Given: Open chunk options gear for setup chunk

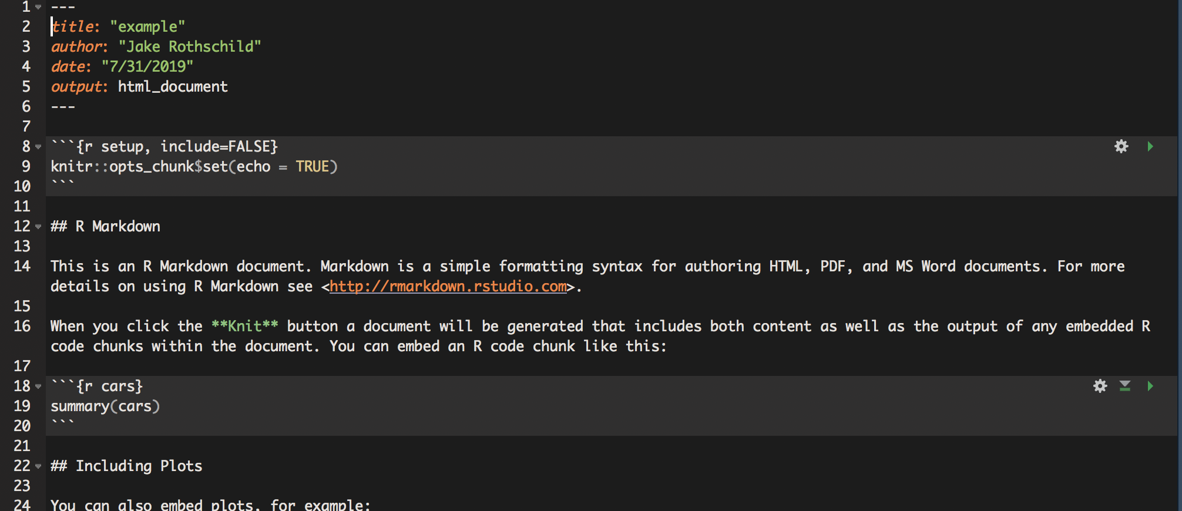Looking at the screenshot, I should [x=1121, y=146].
